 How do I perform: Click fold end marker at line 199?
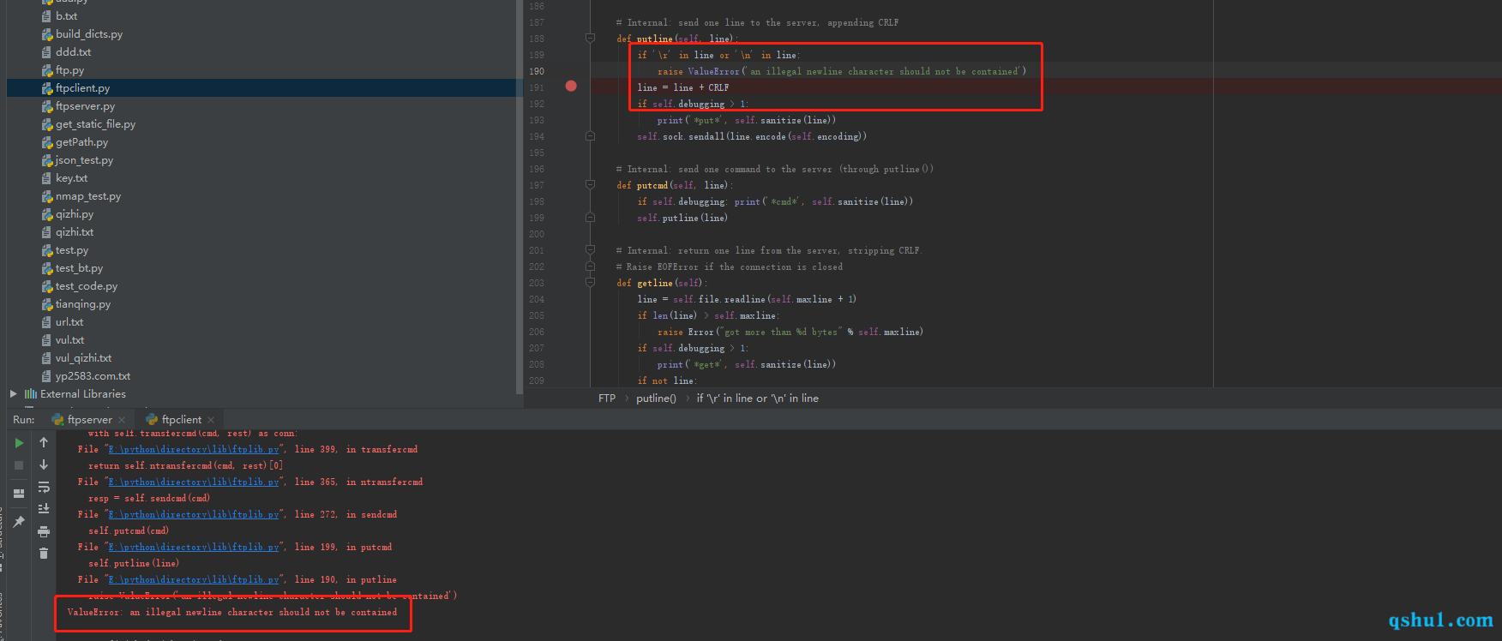(x=590, y=218)
